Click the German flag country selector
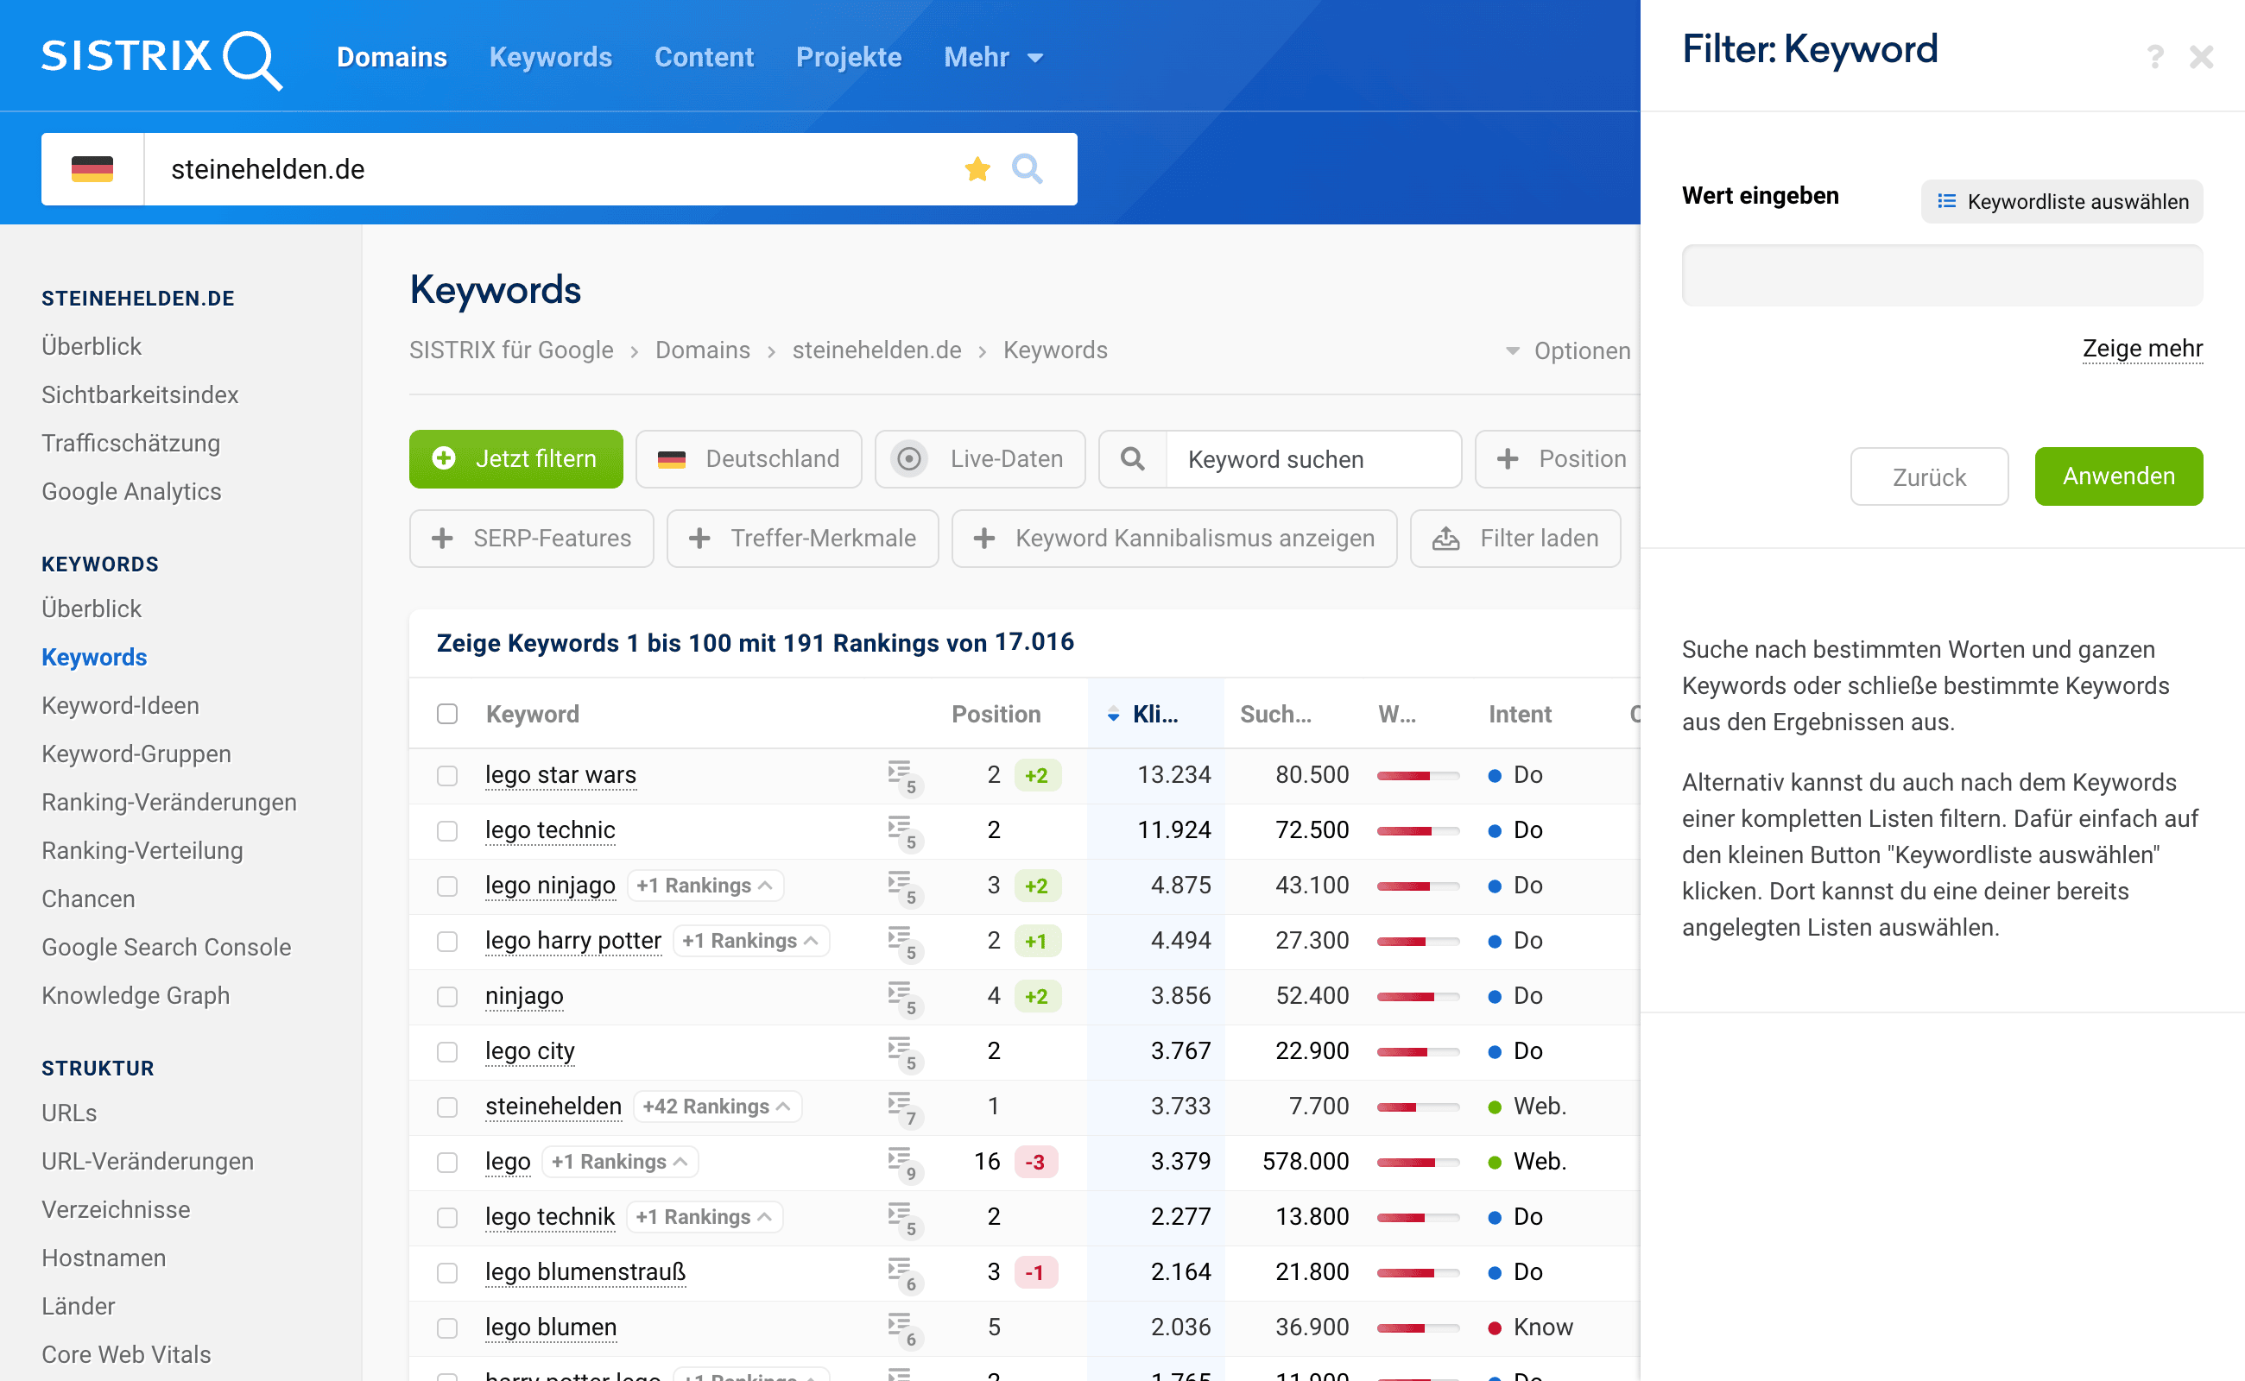This screenshot has width=2245, height=1381. click(x=92, y=169)
